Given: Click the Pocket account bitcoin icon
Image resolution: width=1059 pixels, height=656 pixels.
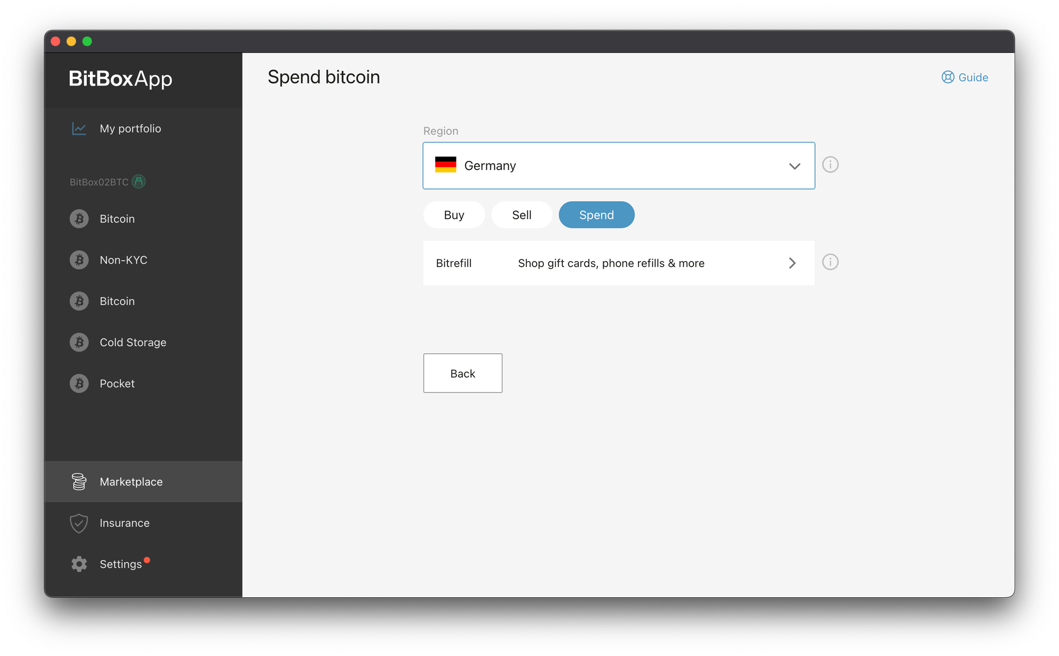Looking at the screenshot, I should [x=79, y=383].
